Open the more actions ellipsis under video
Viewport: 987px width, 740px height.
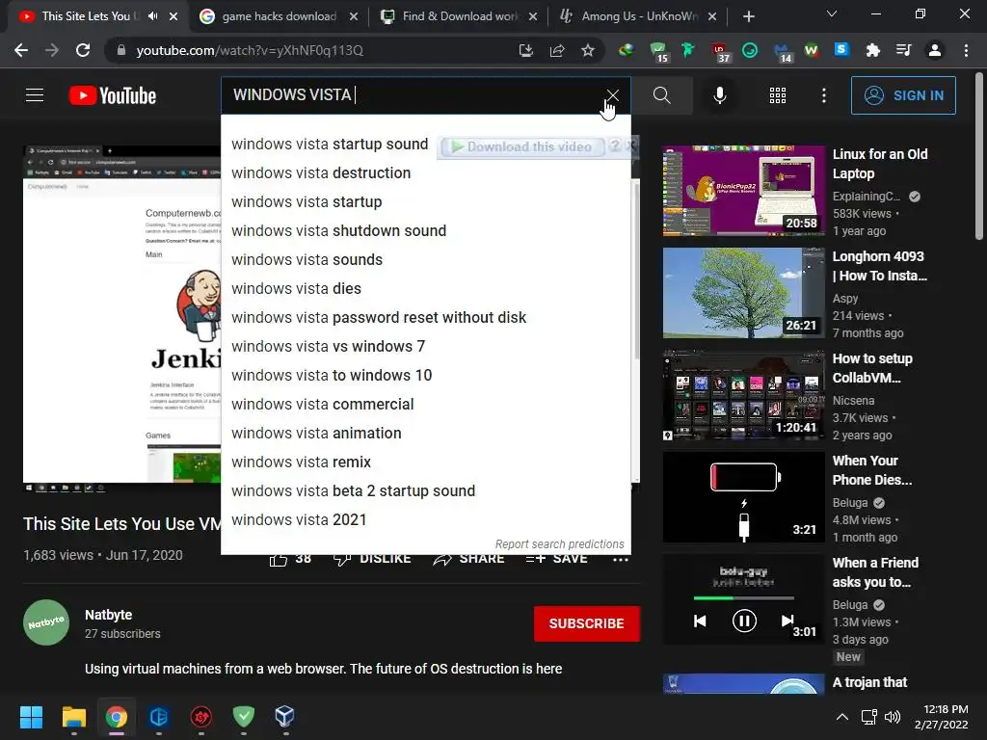(620, 559)
